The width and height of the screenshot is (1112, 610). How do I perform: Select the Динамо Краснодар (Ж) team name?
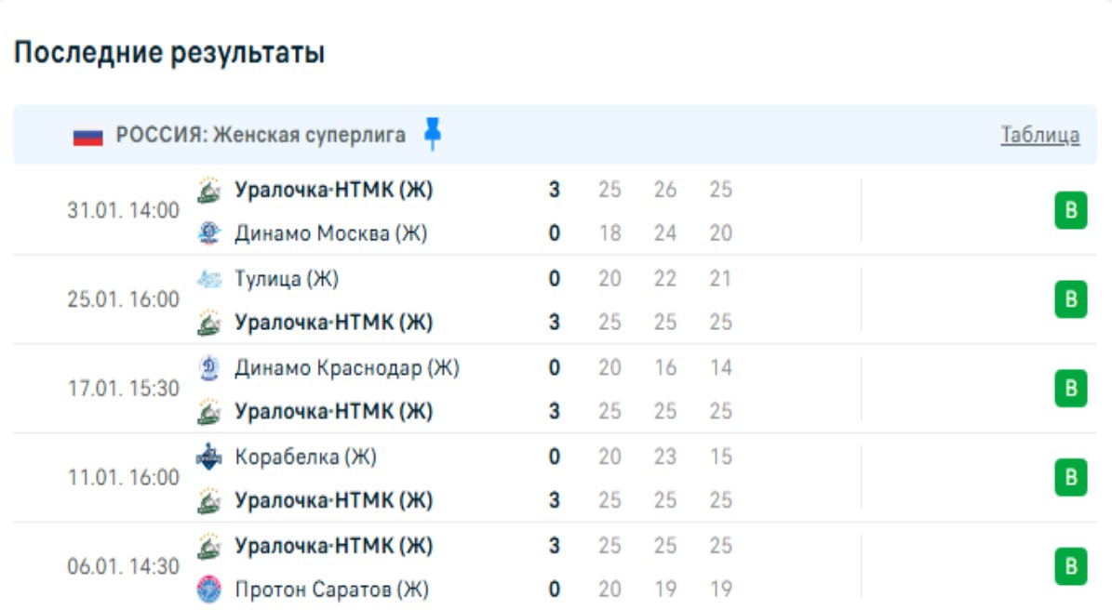[x=346, y=368]
